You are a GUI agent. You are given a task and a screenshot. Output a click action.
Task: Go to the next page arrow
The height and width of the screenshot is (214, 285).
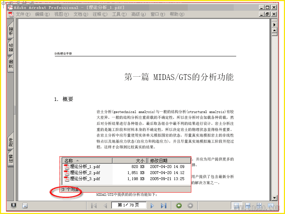(x=152, y=206)
